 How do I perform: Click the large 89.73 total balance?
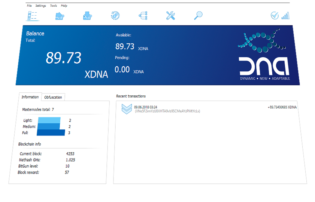[x=63, y=58]
